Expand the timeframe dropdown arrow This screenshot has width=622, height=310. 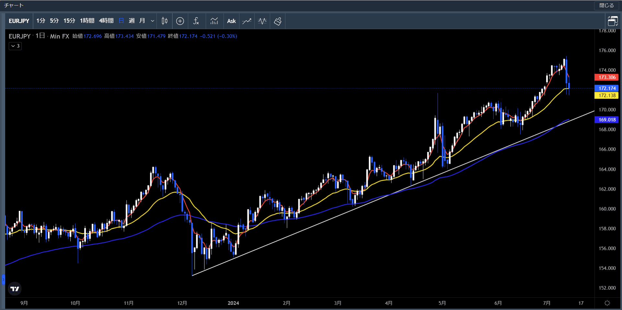[152, 21]
